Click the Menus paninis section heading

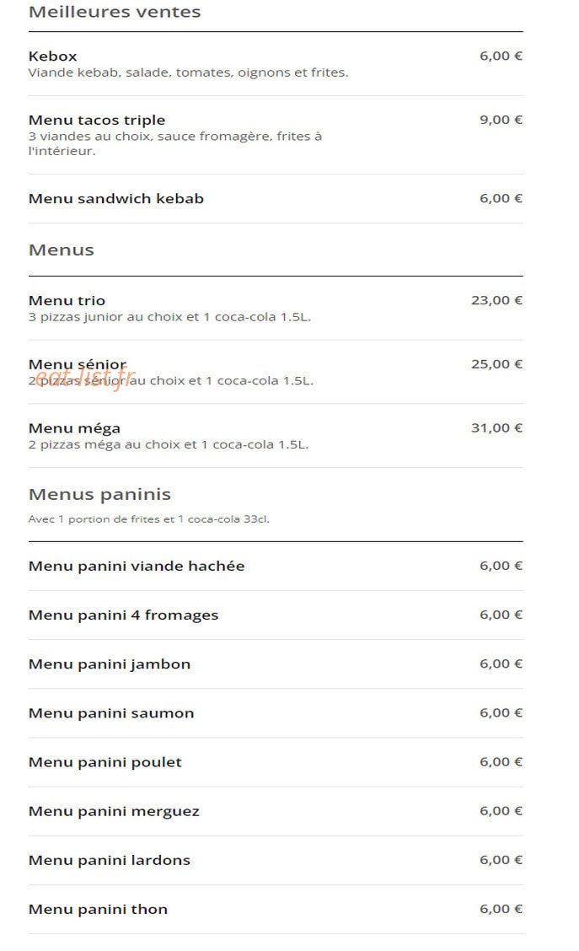click(99, 494)
